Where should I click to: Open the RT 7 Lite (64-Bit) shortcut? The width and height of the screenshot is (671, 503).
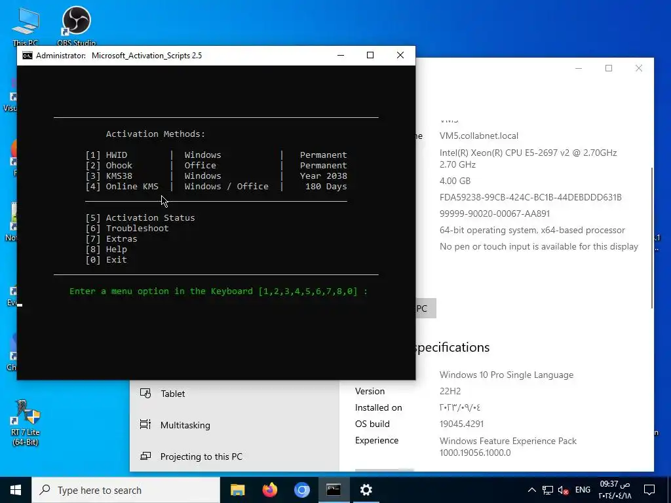tap(26, 422)
